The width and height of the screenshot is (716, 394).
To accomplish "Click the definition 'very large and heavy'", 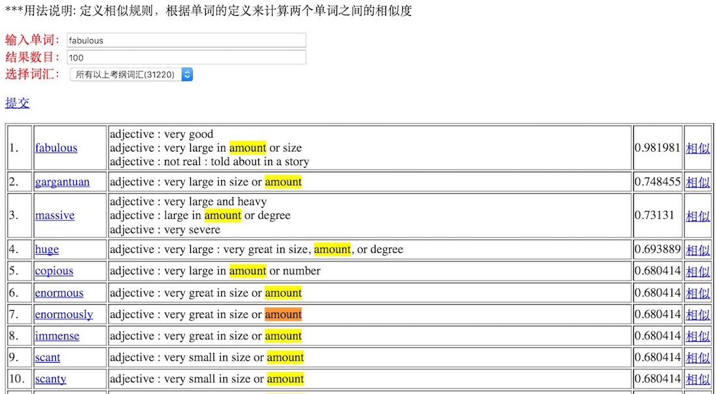I will pyautogui.click(x=215, y=202).
